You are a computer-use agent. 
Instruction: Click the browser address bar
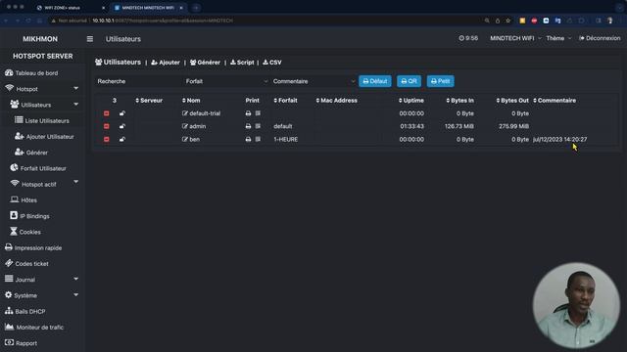click(x=264, y=21)
